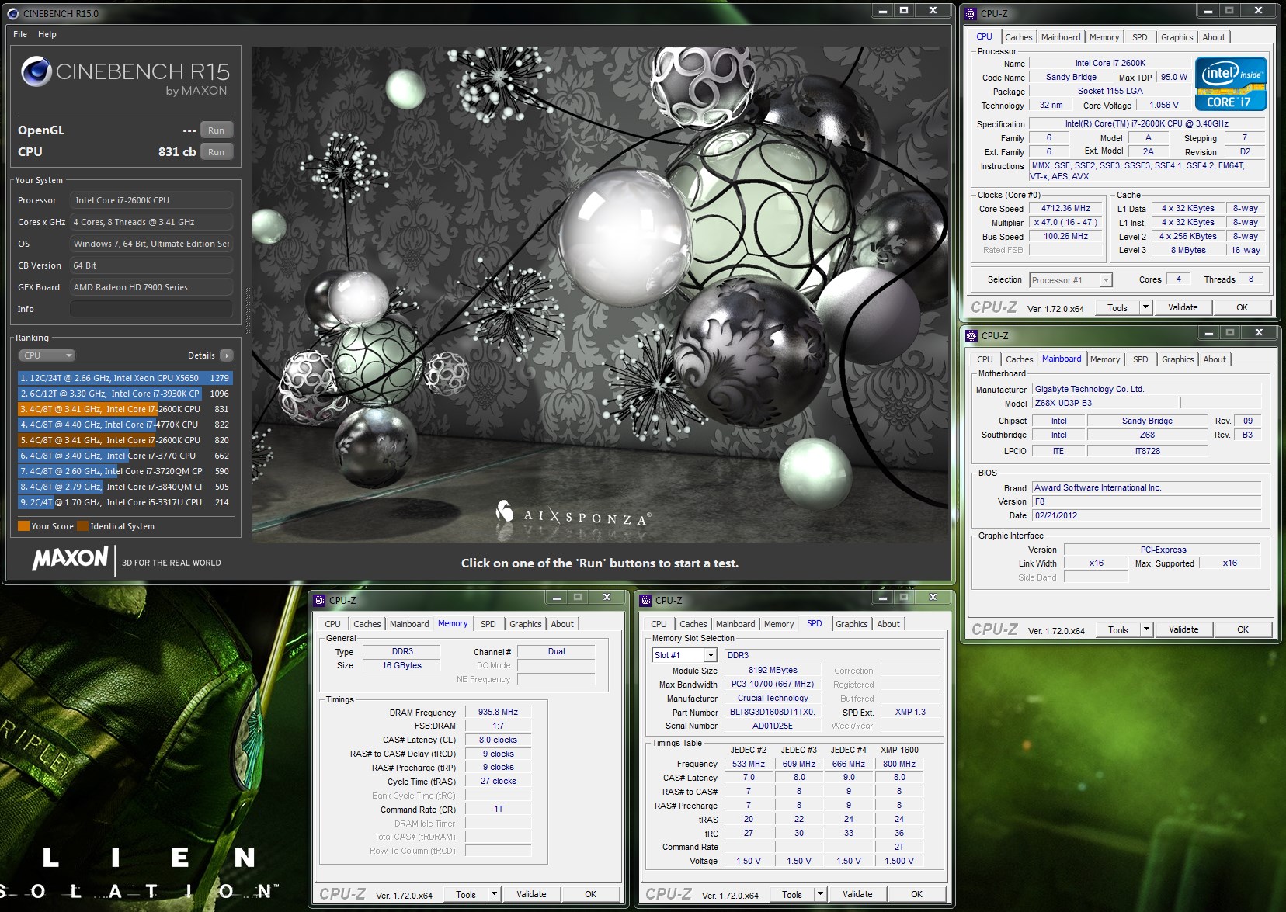Click the motherboard model Z68X-UD3P-B3 field
The width and height of the screenshot is (1286, 912).
[x=1104, y=403]
